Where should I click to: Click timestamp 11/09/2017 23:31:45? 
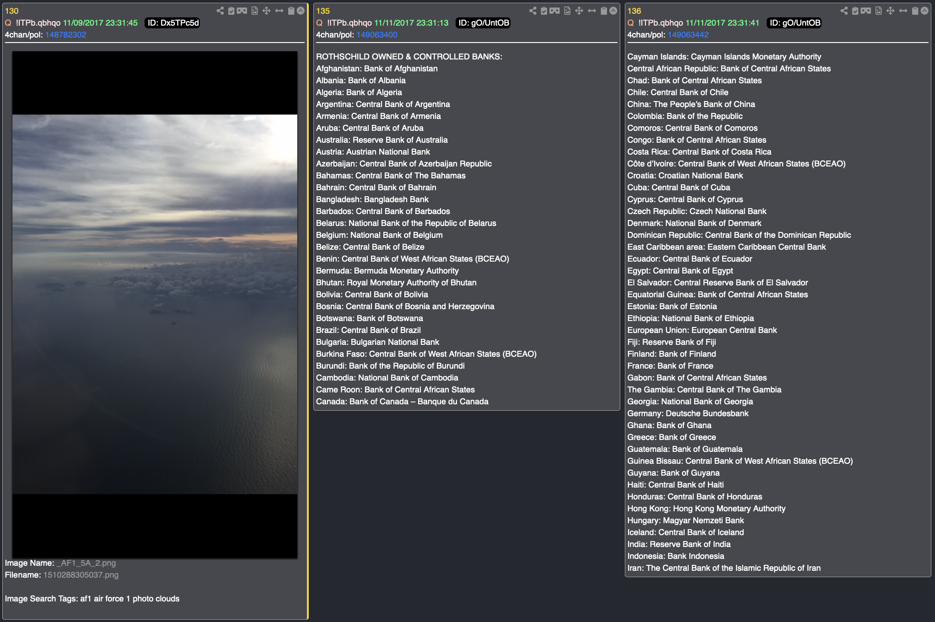click(100, 23)
